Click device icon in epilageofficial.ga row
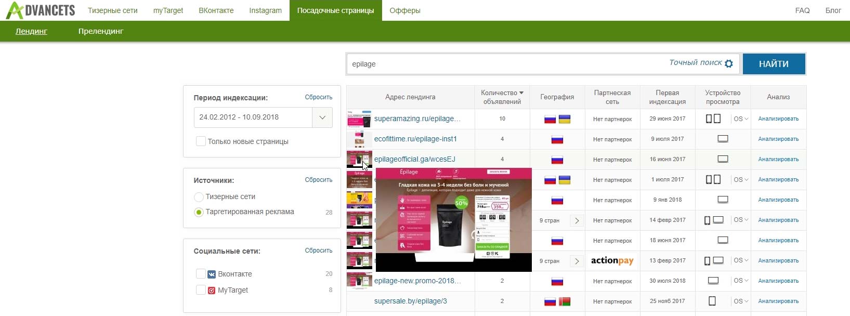 (723, 159)
